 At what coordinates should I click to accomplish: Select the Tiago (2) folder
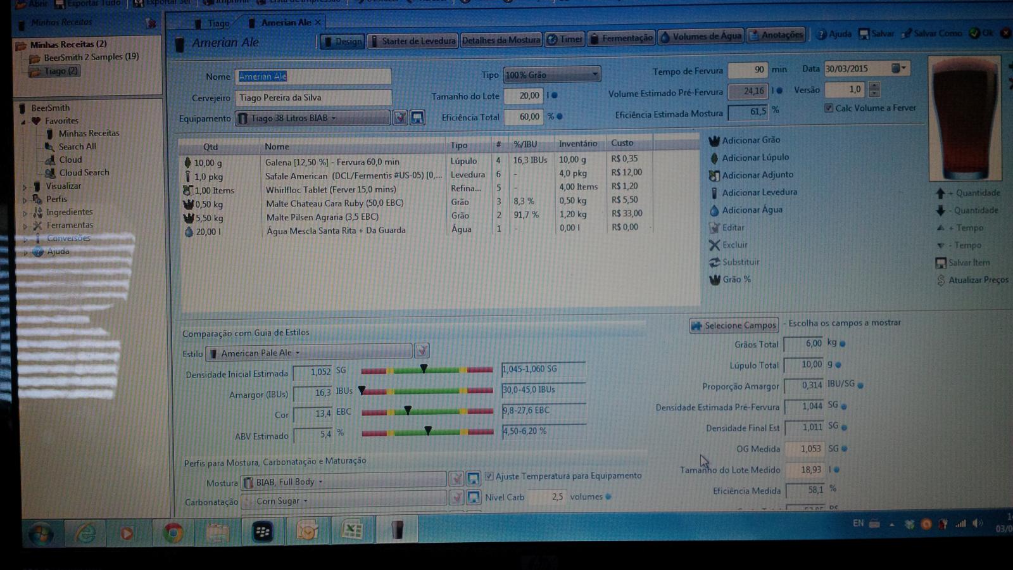click(x=54, y=71)
